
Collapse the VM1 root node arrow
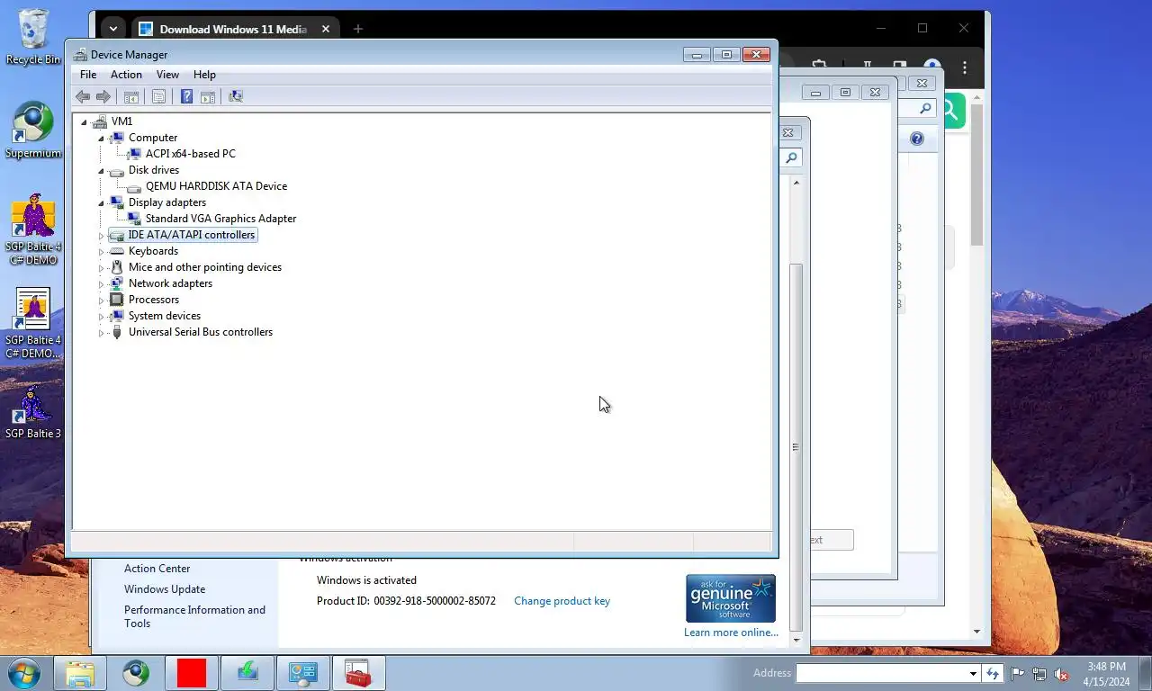coord(84,122)
